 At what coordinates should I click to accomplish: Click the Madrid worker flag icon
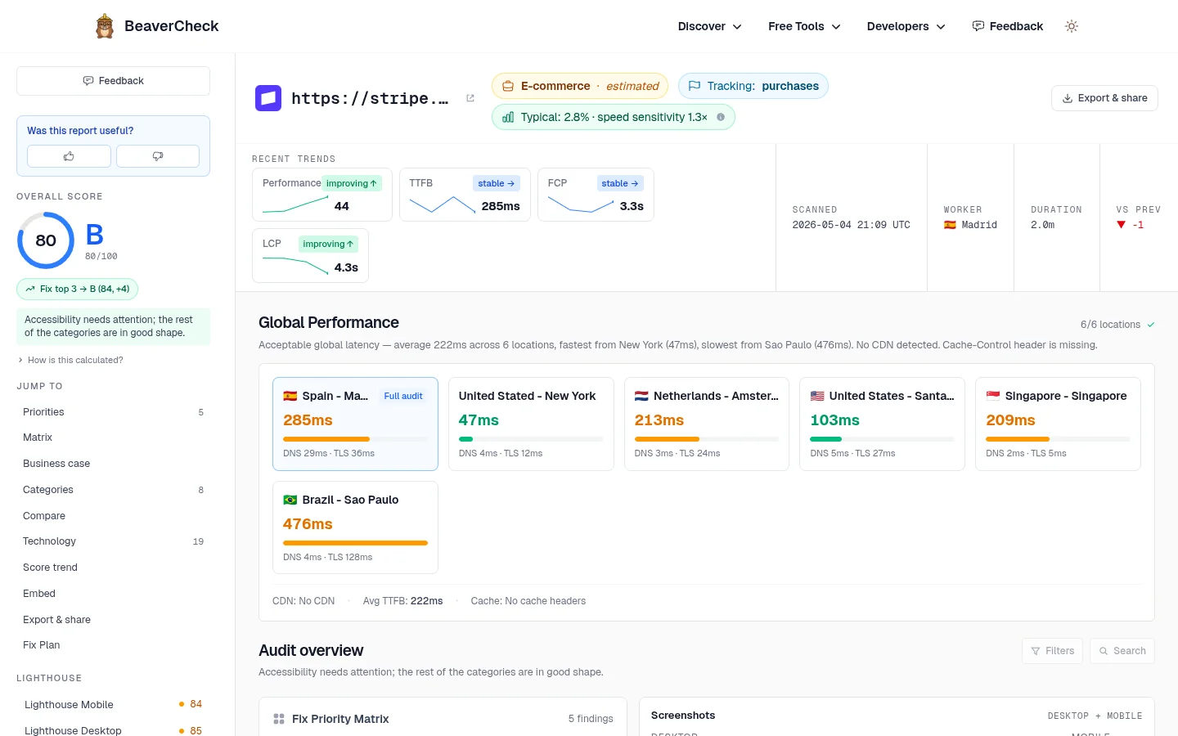point(950,225)
